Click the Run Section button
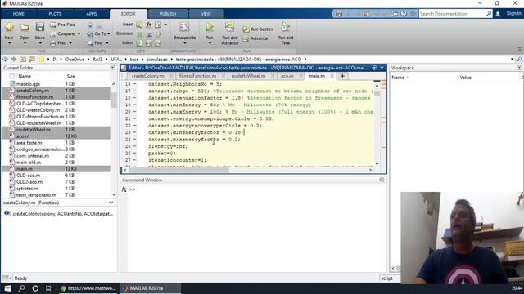This screenshot has height=294, width=524. click(258, 29)
